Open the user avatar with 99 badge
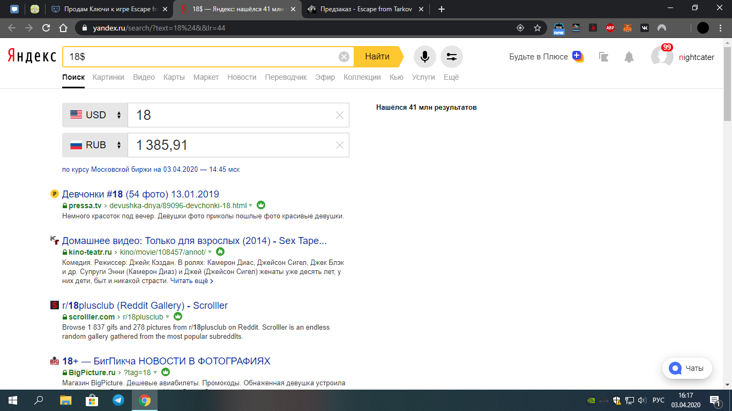732x411 pixels. (662, 57)
